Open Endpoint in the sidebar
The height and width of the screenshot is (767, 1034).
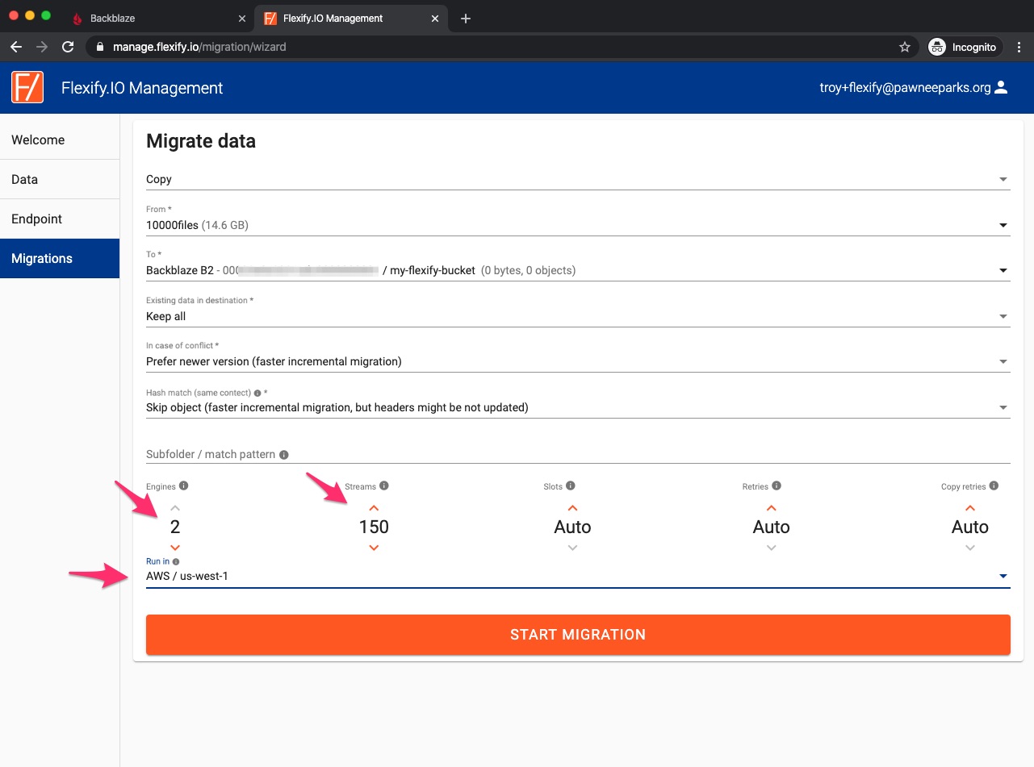[60, 219]
